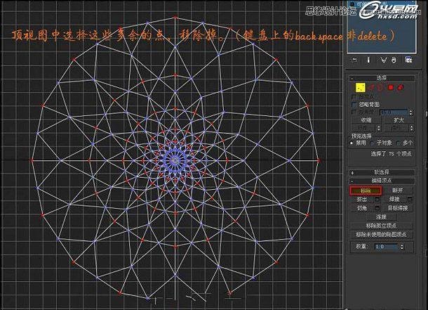Click the 目标焊接 (Target Weld) button

(398, 208)
